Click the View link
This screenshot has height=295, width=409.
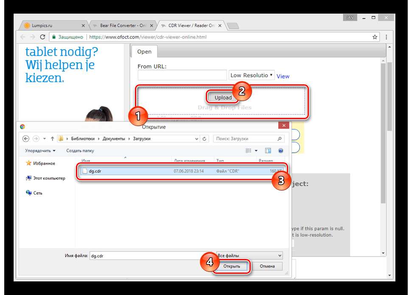[x=283, y=76]
